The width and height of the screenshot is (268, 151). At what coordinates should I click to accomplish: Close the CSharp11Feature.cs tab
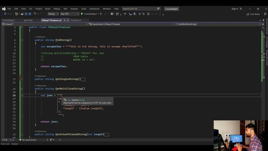(x=68, y=20)
